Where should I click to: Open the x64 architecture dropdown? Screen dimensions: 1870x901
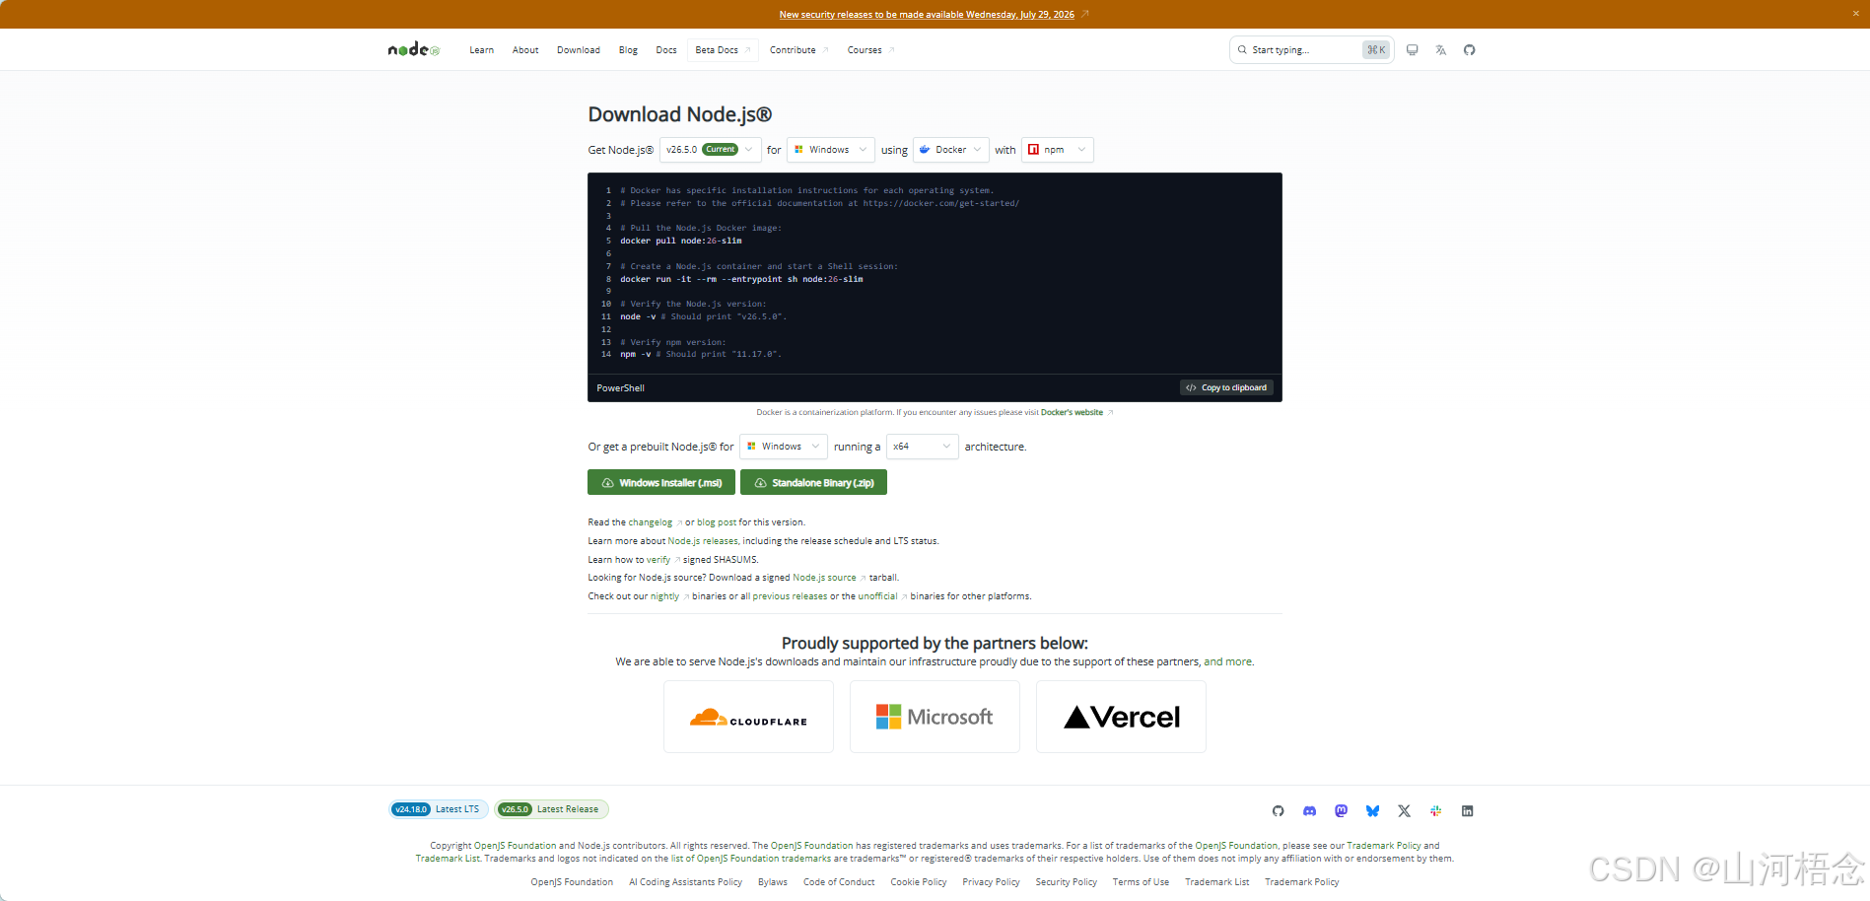923,447
